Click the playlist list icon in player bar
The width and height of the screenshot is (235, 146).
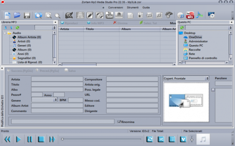point(172,139)
